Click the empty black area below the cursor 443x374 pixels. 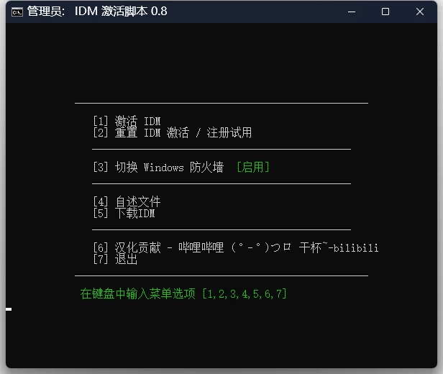(216, 338)
